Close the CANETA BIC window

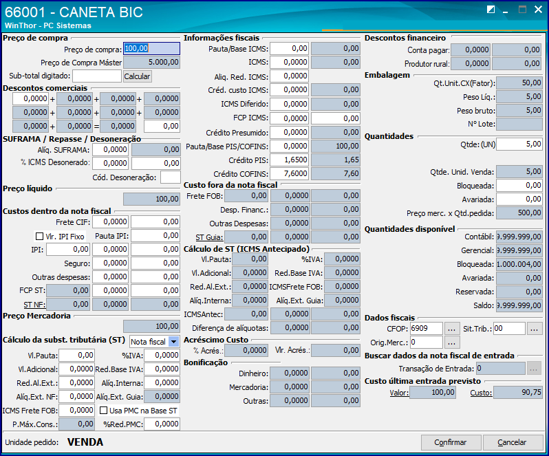click(538, 10)
